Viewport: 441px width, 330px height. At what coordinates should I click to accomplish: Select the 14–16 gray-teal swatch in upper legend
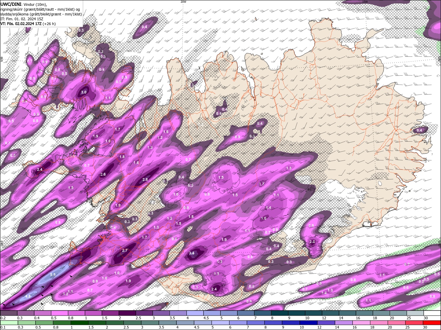pos(348,313)
